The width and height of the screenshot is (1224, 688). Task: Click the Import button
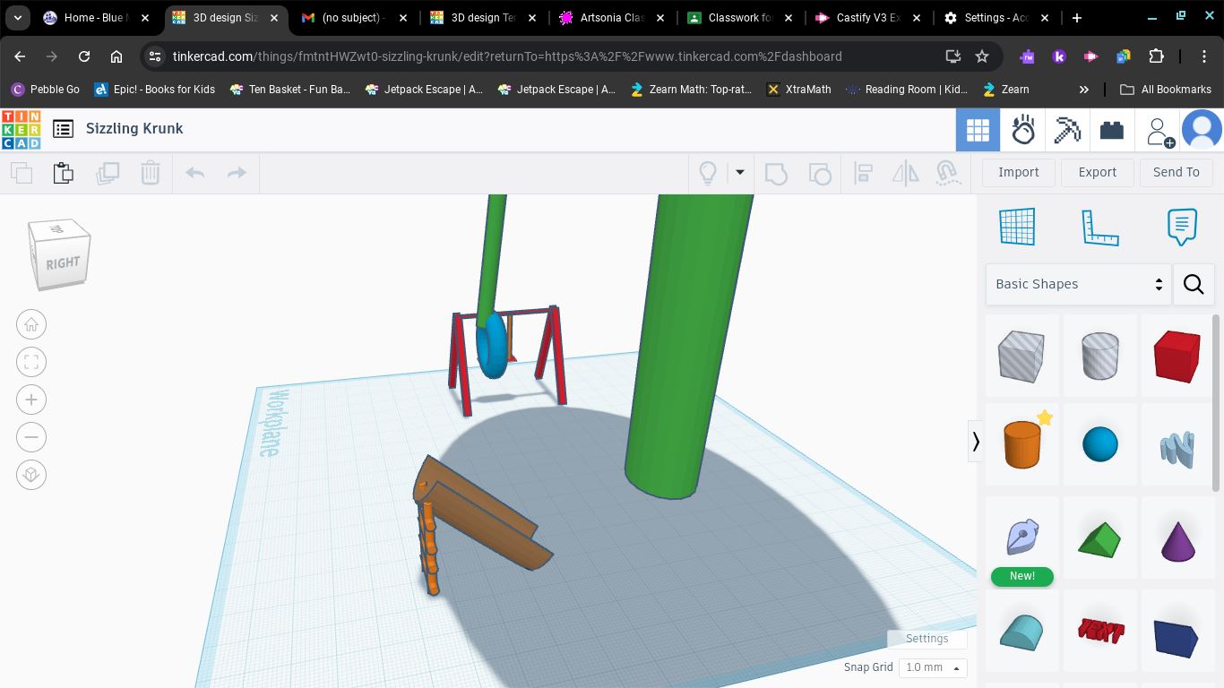click(1018, 172)
